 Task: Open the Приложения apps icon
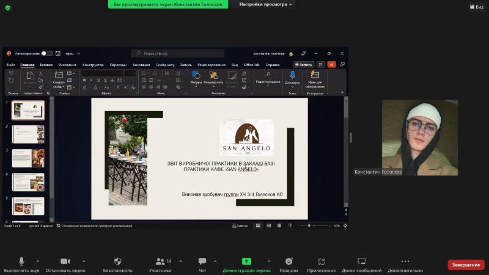322,262
